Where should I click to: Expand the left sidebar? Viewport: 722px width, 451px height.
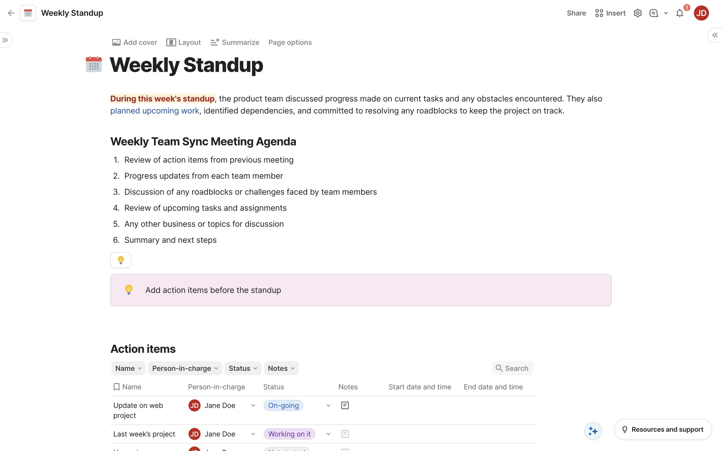[5, 40]
